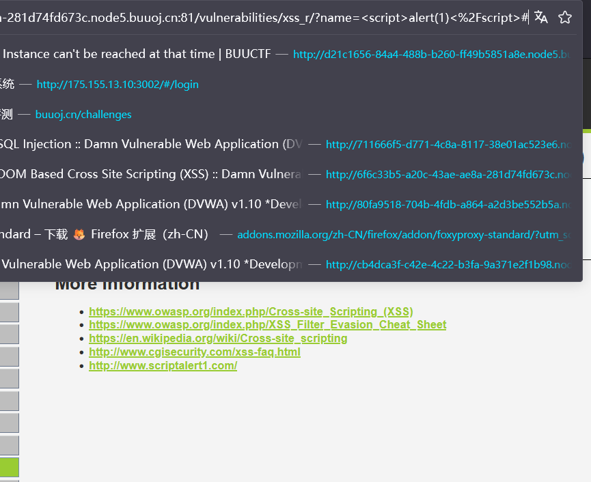Select the SQL Injection DVWA suggestion
The image size is (591, 482).
[288, 144]
